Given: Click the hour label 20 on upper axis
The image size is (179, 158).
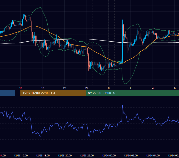Looking at the screenshot, I should [65, 88].
